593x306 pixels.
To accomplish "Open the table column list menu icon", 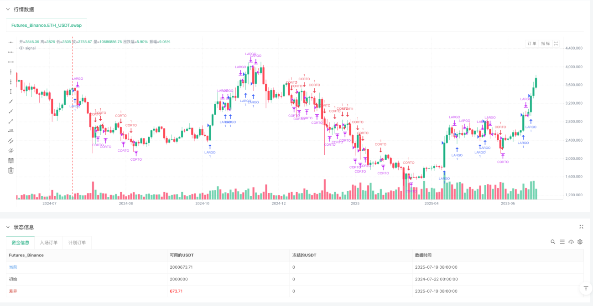I will 562,242.
